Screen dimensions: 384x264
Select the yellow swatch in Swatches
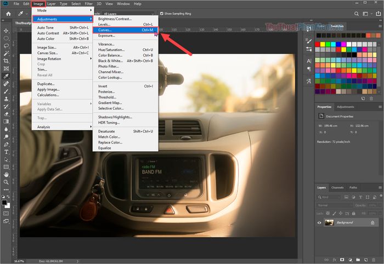[x=323, y=44]
